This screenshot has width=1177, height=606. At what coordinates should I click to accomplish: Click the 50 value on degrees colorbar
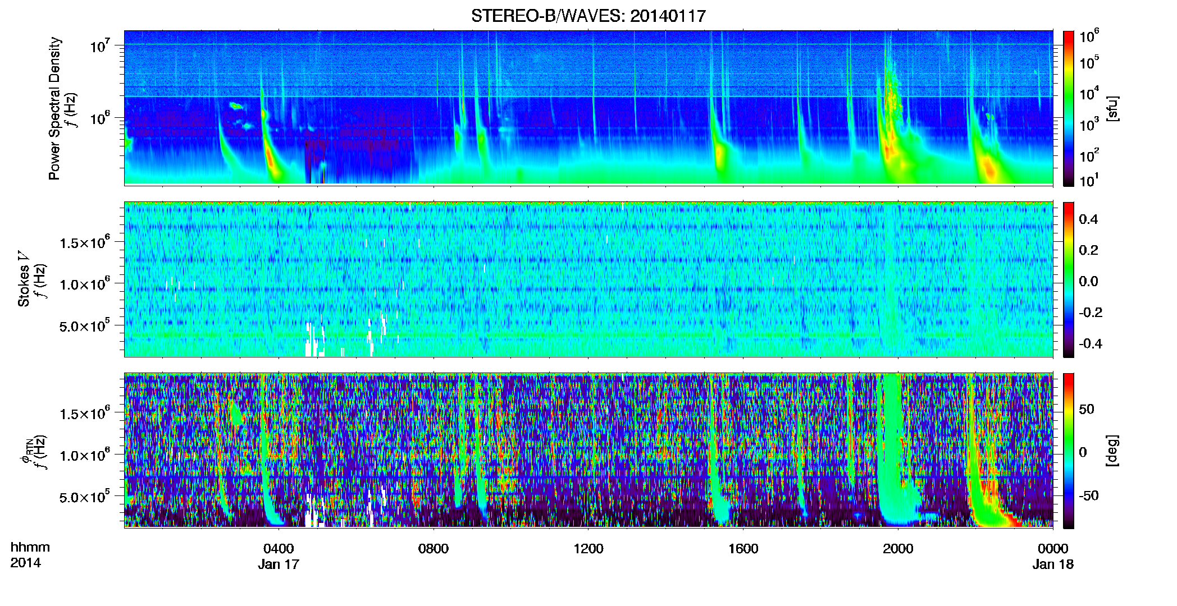point(1087,408)
